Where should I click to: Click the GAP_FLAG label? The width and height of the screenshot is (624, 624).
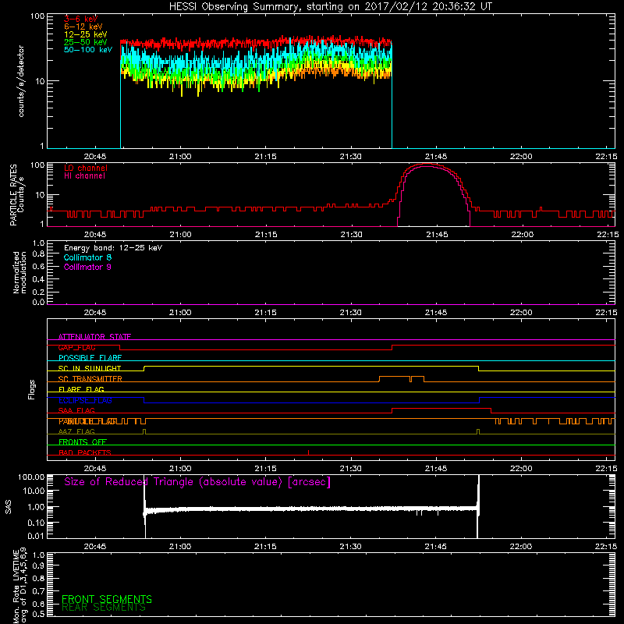click(76, 347)
